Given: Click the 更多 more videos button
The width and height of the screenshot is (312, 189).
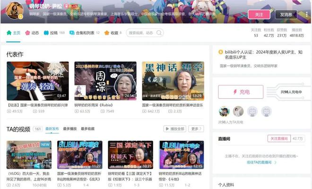Looking at the screenshot, I should pos(196,129).
